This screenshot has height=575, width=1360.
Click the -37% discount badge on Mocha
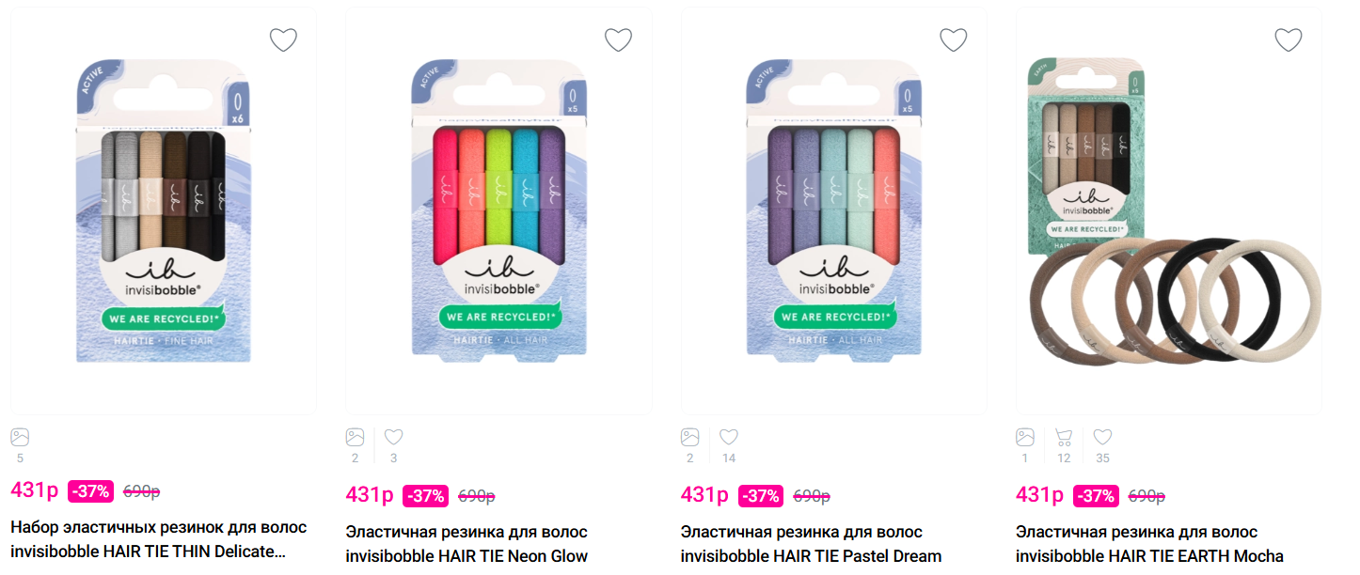(1096, 495)
